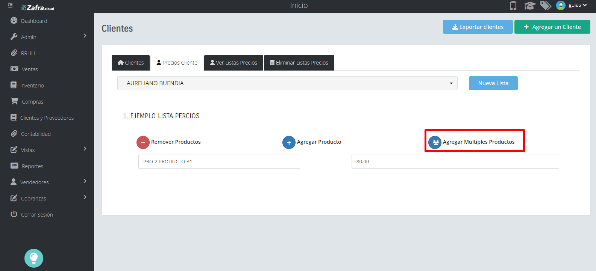Expand the Vendedores submenu chevron

[x=85, y=181]
